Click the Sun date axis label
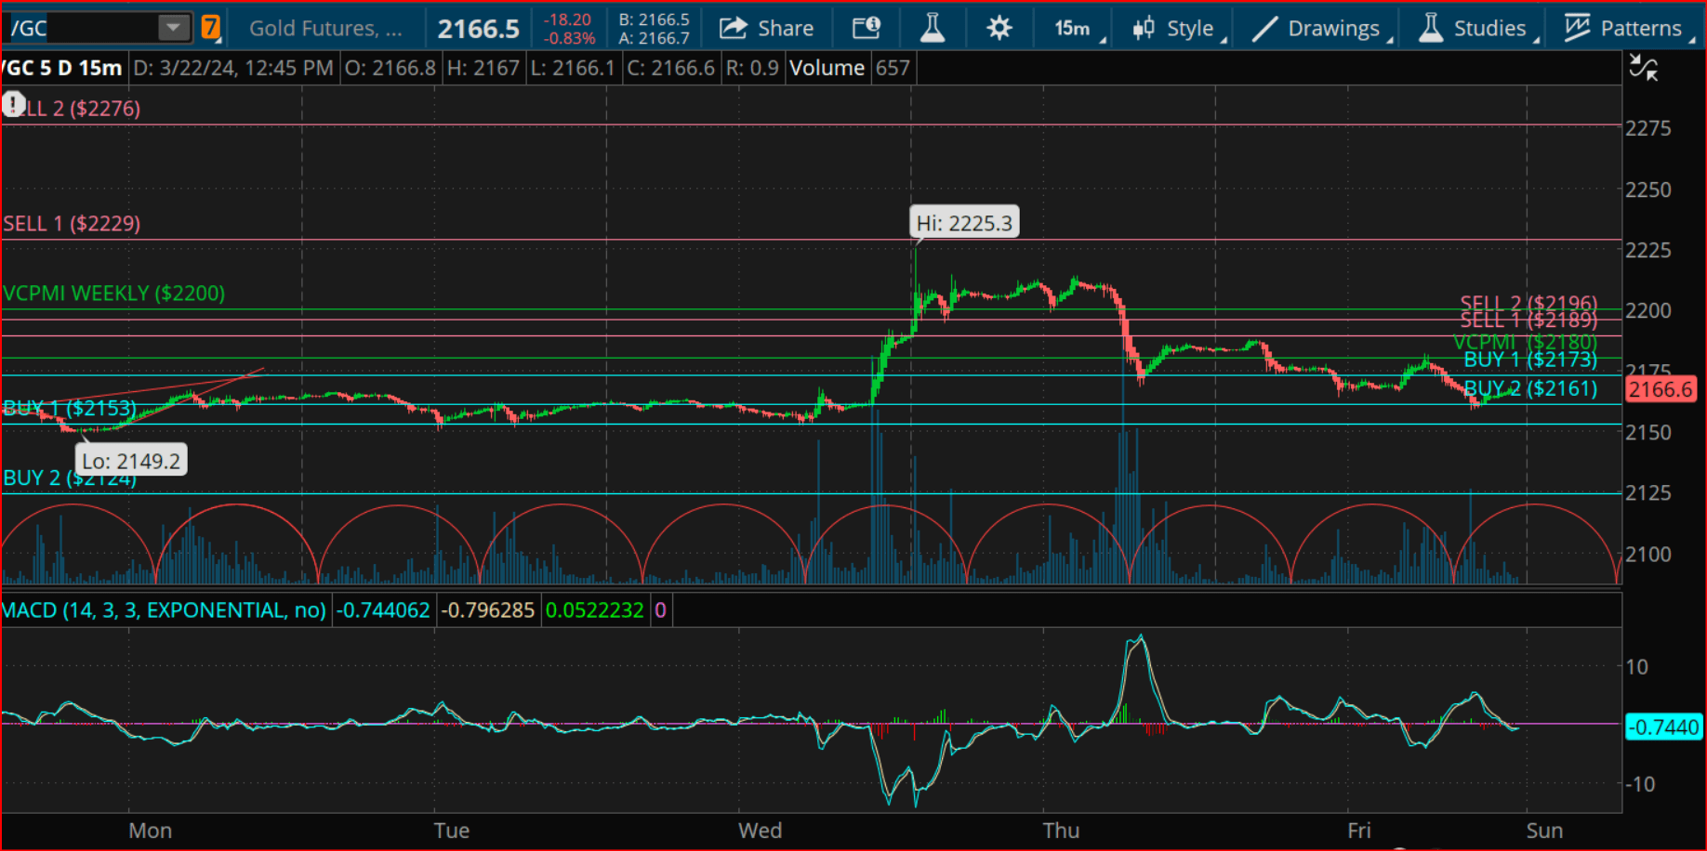 tap(1544, 831)
